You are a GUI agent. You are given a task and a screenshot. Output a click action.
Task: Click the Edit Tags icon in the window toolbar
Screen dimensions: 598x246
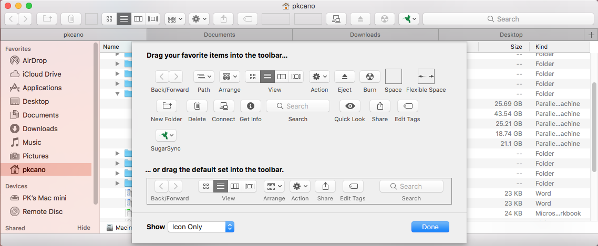click(247, 19)
